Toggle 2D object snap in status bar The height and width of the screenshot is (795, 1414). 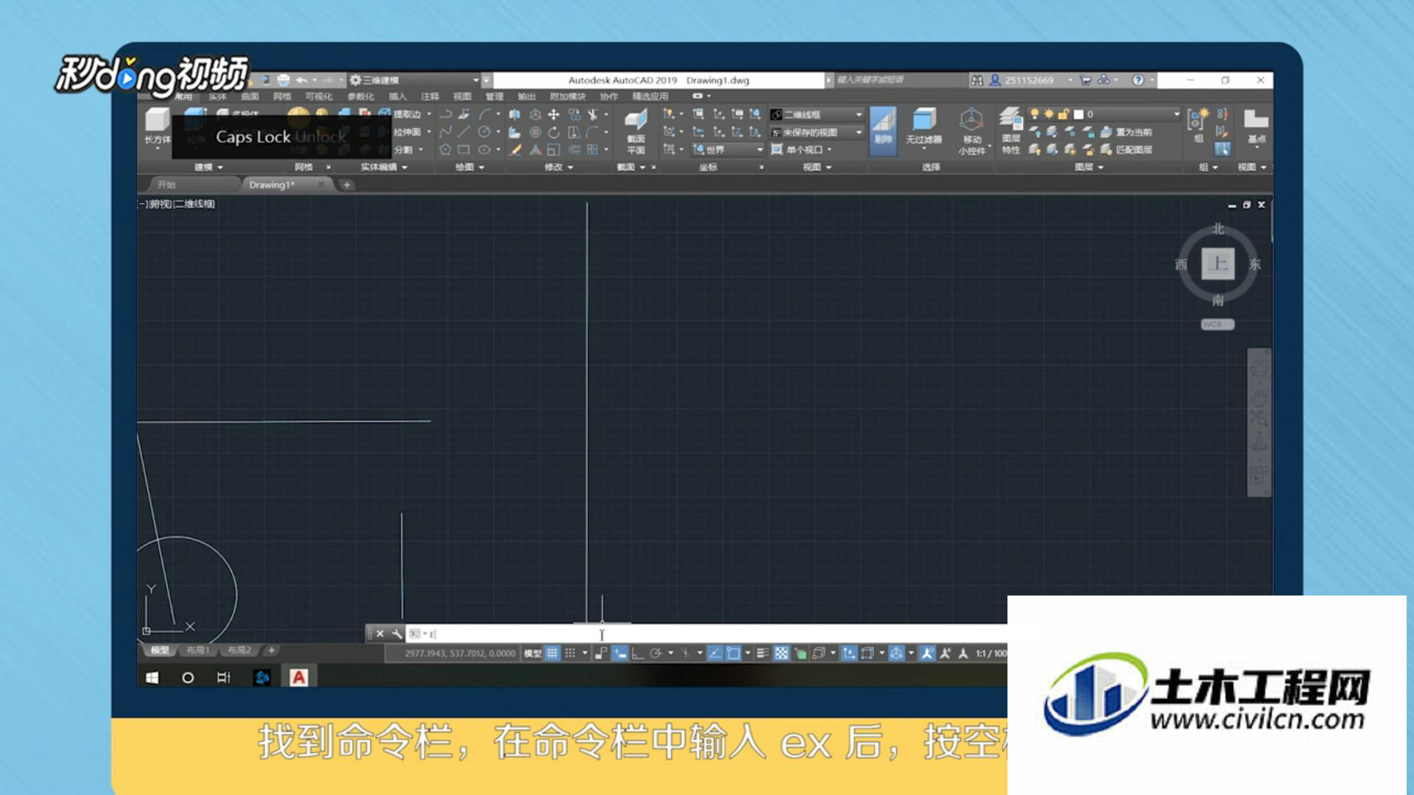tap(733, 653)
